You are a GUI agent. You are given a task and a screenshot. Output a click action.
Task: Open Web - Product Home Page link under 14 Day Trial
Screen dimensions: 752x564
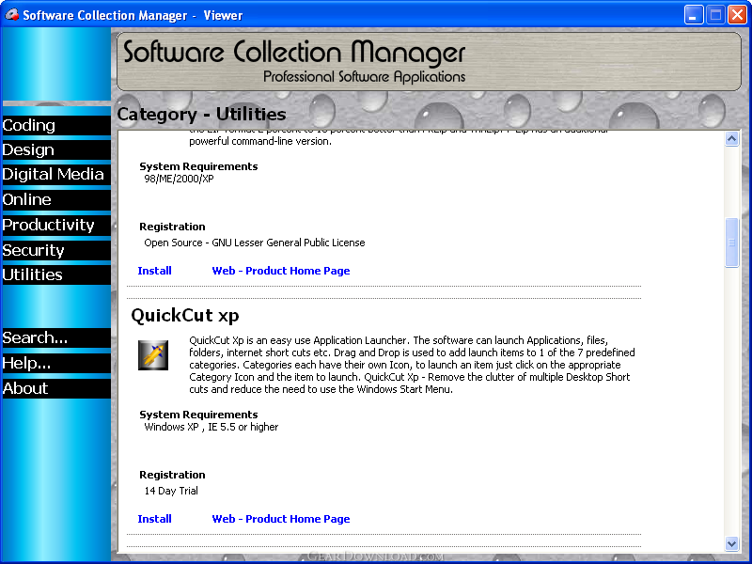(x=281, y=519)
